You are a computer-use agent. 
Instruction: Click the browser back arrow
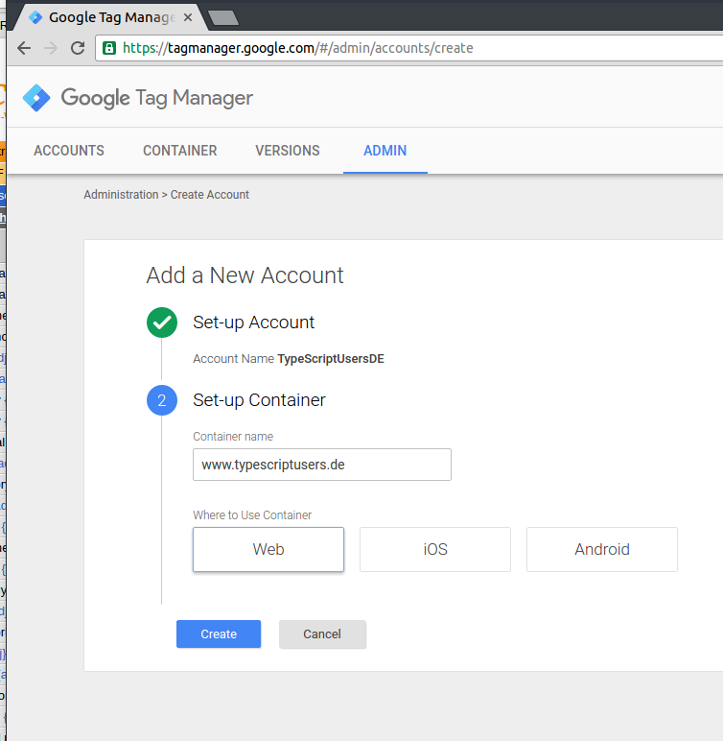tap(24, 48)
